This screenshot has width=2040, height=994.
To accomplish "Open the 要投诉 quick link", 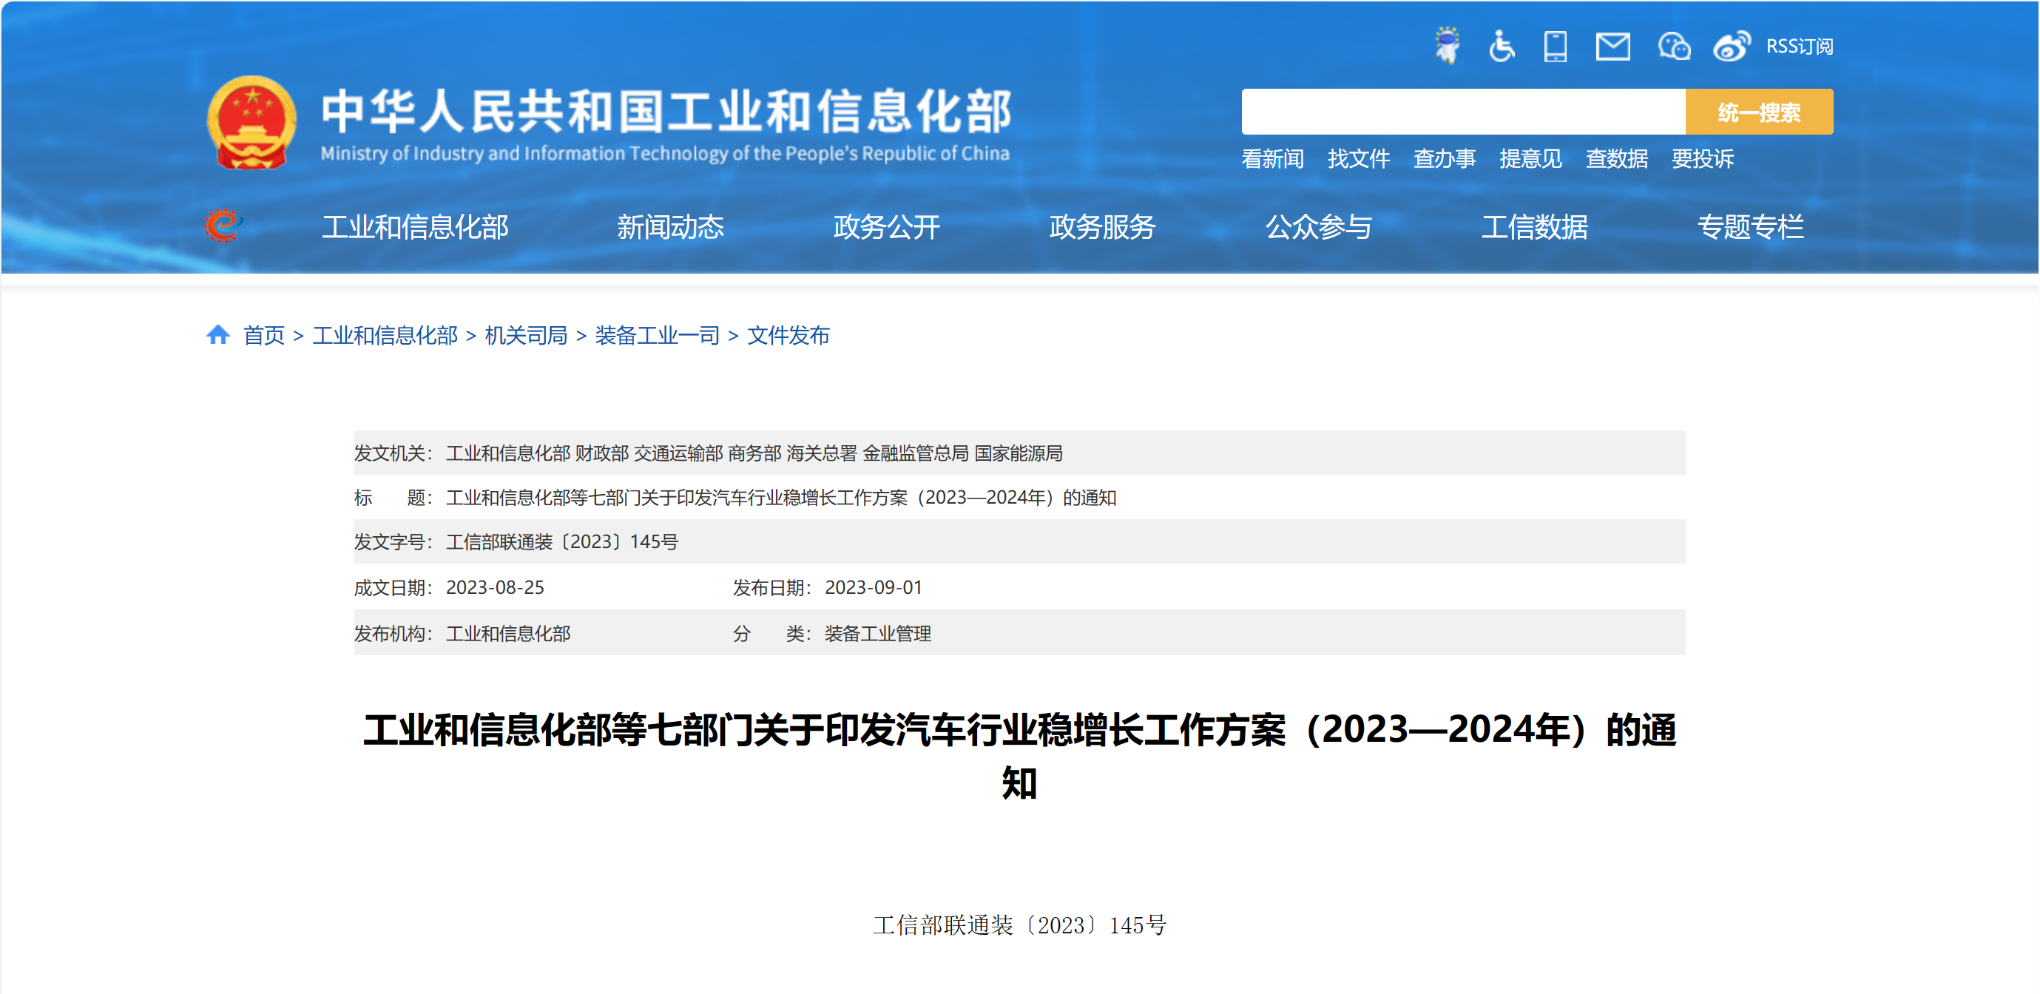I will tap(1703, 159).
